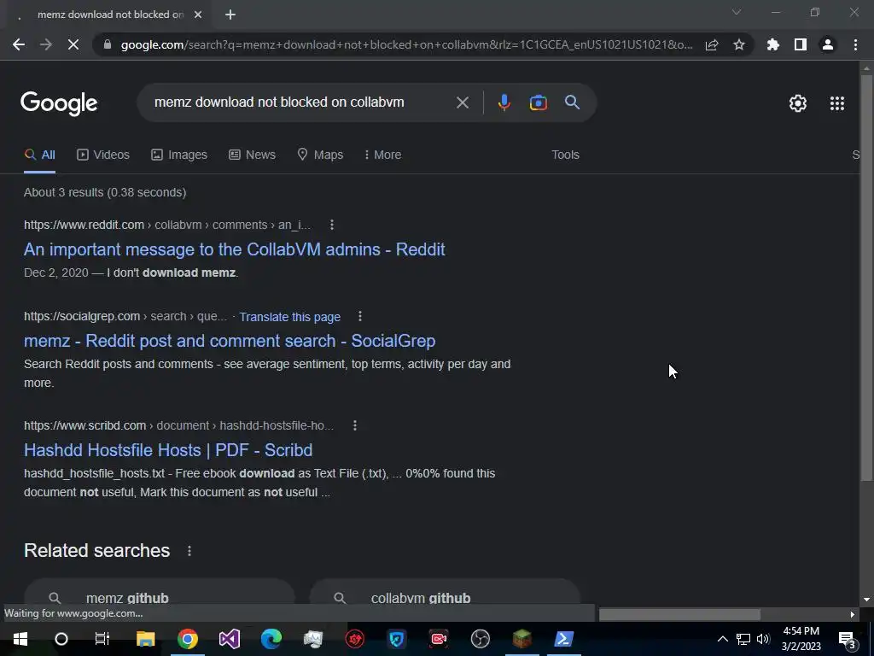Open File Explorer from the taskbar

point(145,639)
